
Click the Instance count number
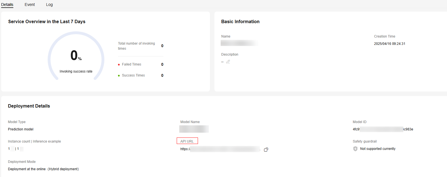point(9,149)
